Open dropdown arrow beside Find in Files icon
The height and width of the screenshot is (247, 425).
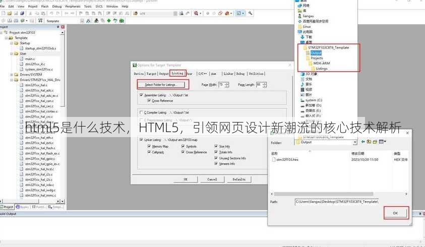pyautogui.click(x=200, y=13)
